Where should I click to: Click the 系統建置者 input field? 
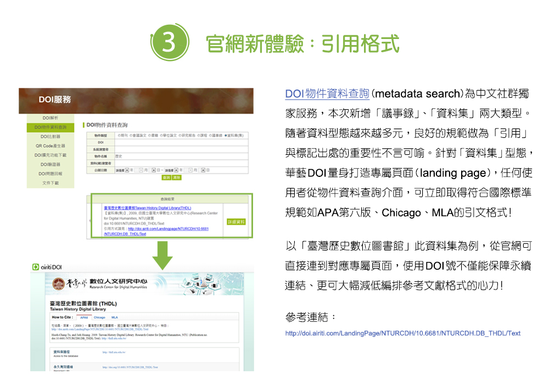click(181, 149)
